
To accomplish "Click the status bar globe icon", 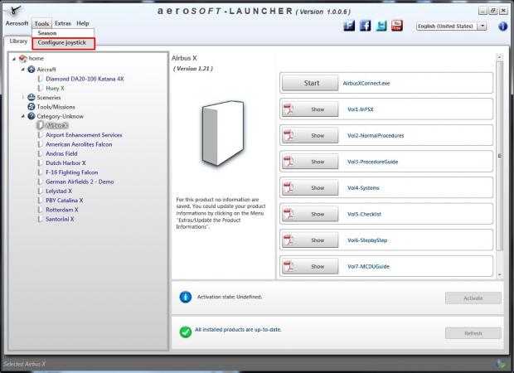I will point(502,364).
